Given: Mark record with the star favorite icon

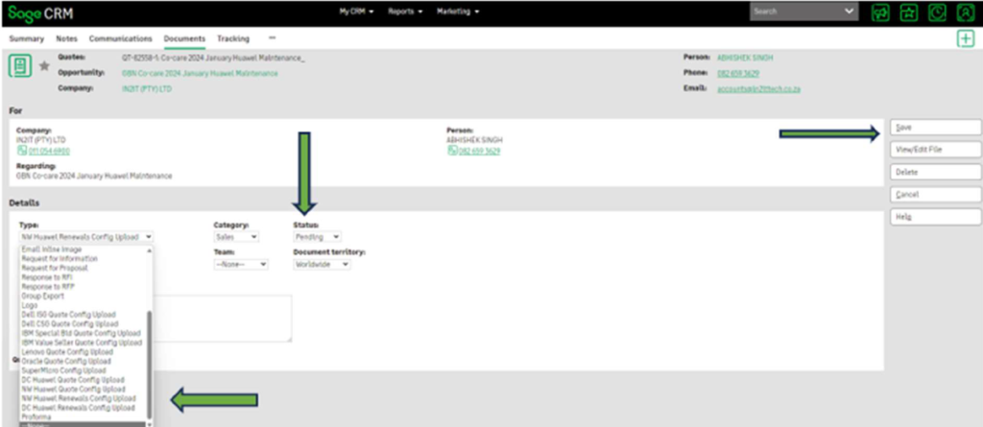Looking at the screenshot, I should 44,67.
